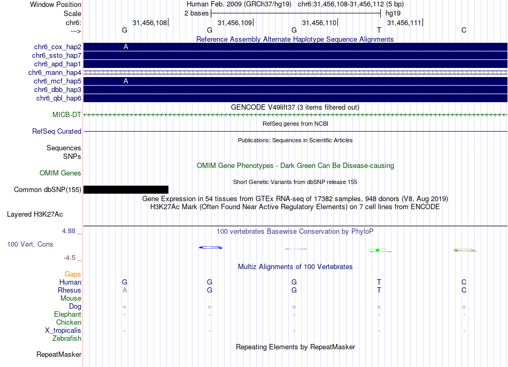Click the reference base T in the ruler
This screenshot has height=367, width=508.
point(379,30)
